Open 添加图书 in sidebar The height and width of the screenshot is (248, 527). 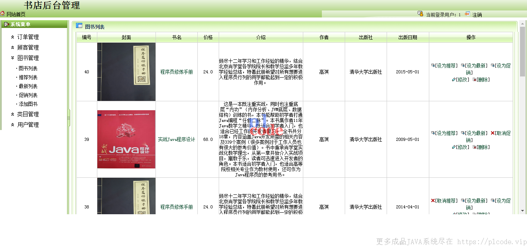(28, 104)
